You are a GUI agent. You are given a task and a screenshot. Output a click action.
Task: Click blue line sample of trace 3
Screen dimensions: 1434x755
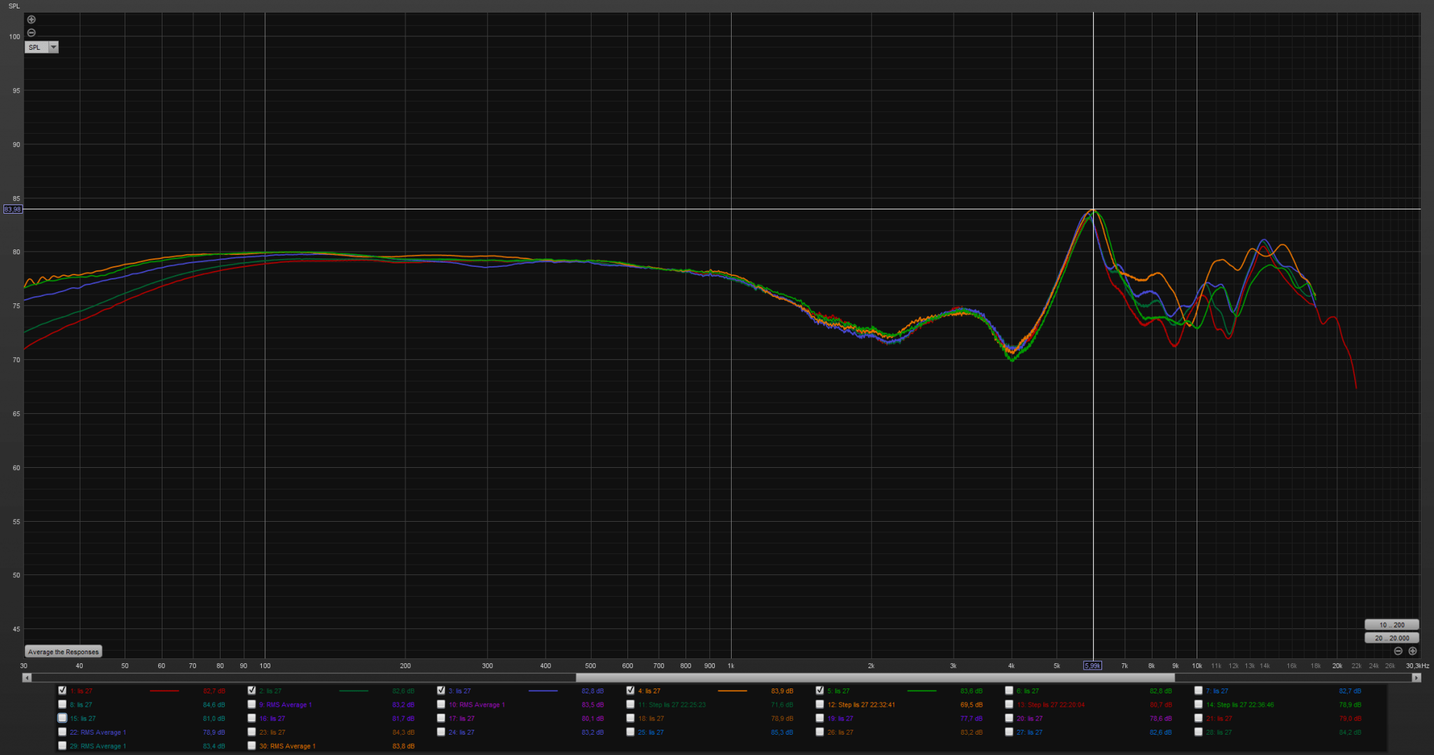543,691
